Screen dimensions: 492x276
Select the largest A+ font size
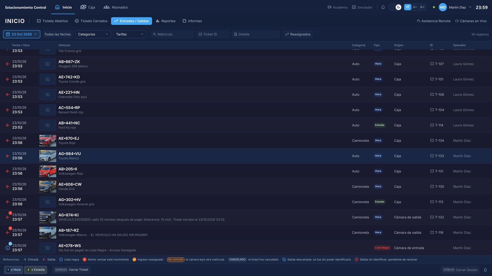pyautogui.click(x=422, y=7)
